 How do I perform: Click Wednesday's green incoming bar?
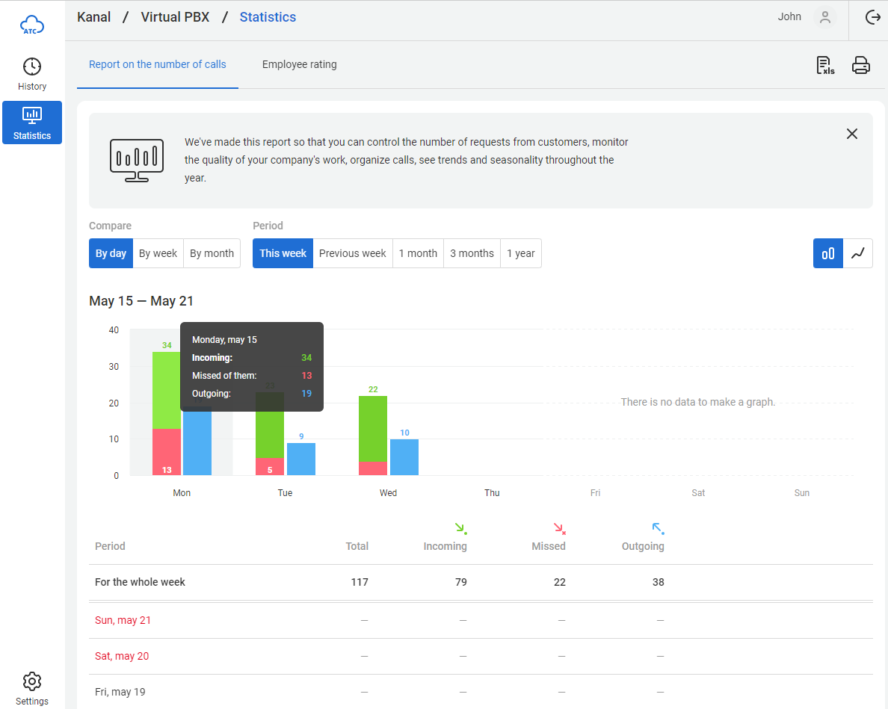click(x=373, y=428)
